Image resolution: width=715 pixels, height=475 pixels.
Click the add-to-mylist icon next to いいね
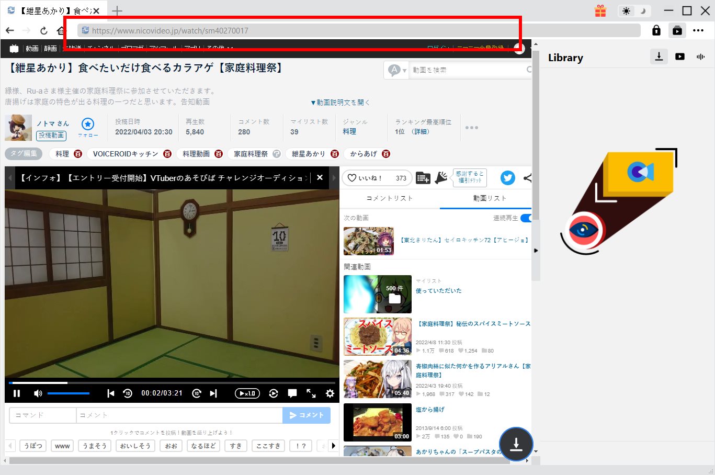[x=423, y=178]
